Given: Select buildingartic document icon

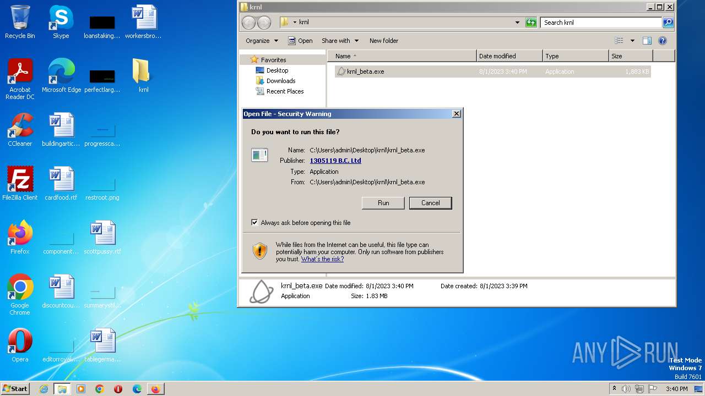Looking at the screenshot, I should point(61,129).
